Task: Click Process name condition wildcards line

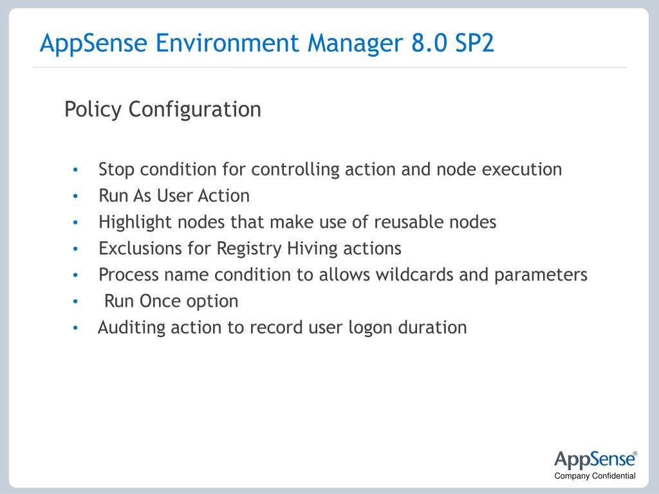Action: point(342,275)
